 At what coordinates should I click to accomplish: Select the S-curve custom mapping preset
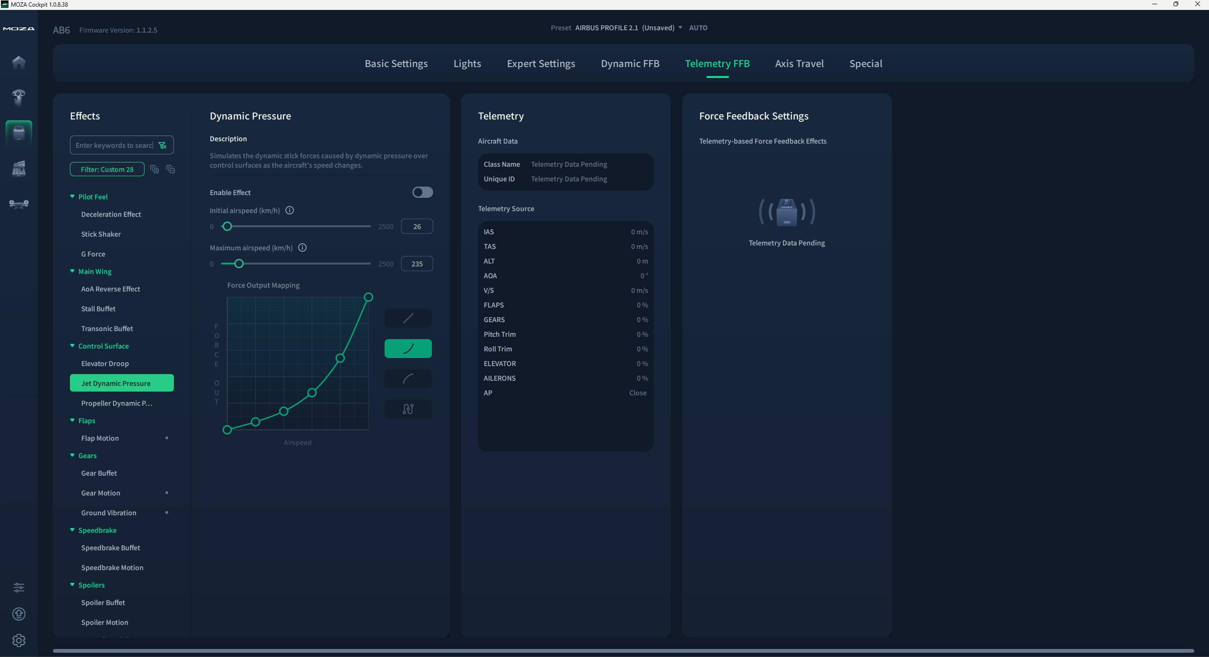coord(408,409)
